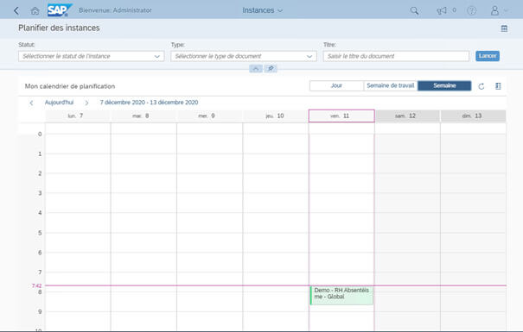The height and width of the screenshot is (332, 523).
Task: Pin the filter header bar
Action: (x=271, y=68)
